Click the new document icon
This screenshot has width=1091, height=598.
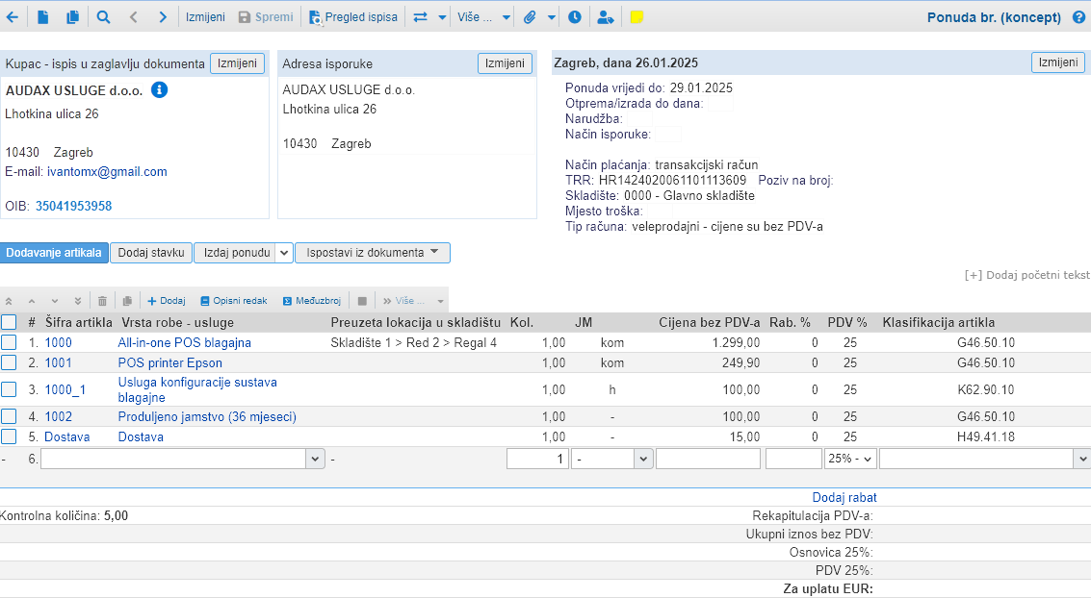coord(43,17)
